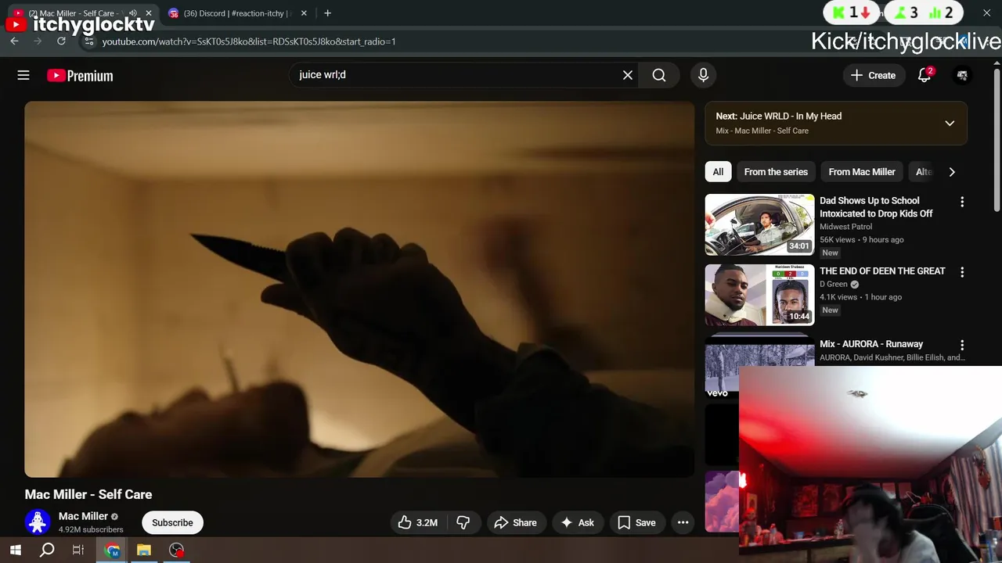The image size is (1002, 563).
Task: Reload the page
Action: click(61, 41)
